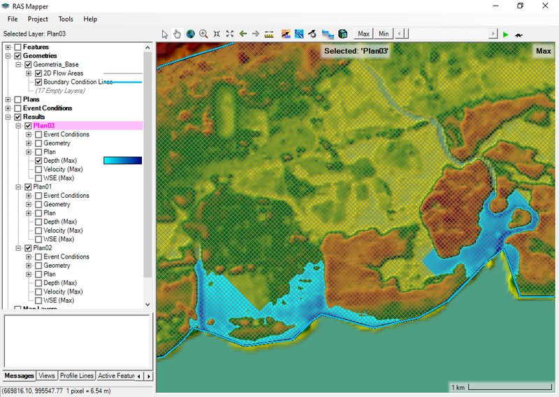The height and width of the screenshot is (397, 559).
Task: Select the arrow pointer tool
Action: [164, 34]
